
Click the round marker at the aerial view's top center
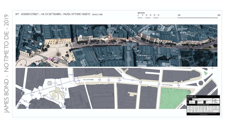coord(121,27)
